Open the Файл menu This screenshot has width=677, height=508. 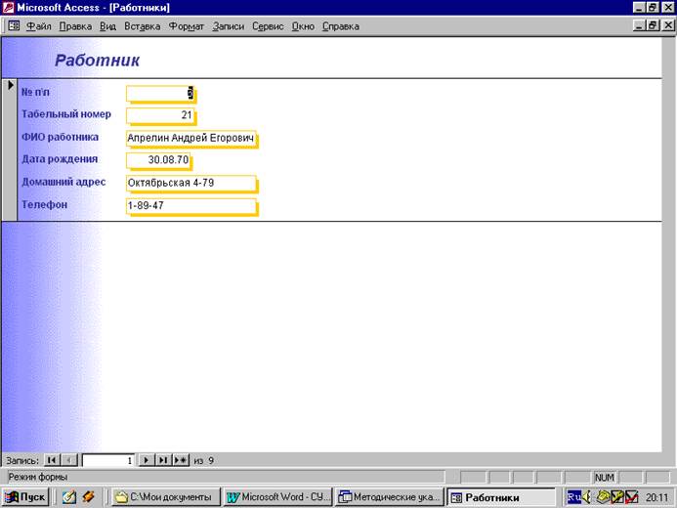coord(39,26)
